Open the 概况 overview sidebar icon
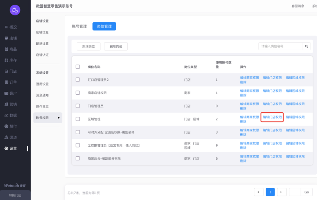 click(x=6, y=27)
